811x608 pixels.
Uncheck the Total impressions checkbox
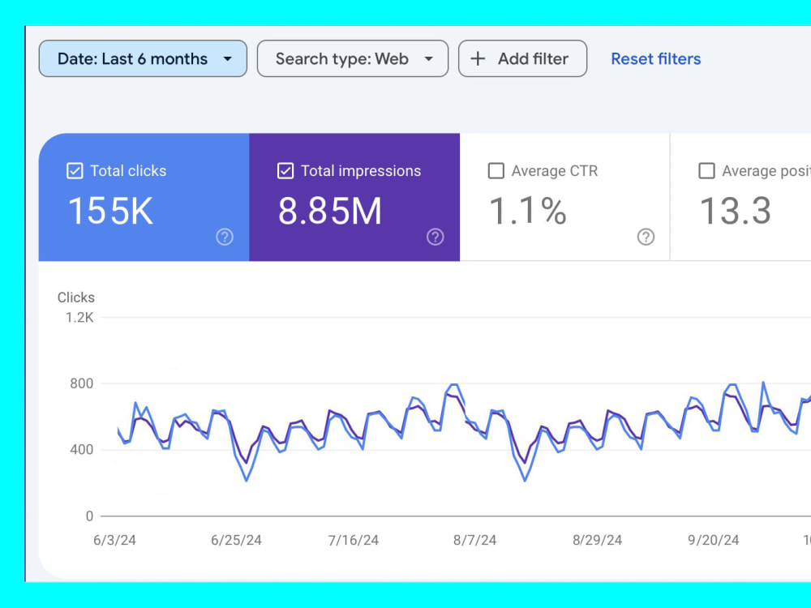(285, 170)
